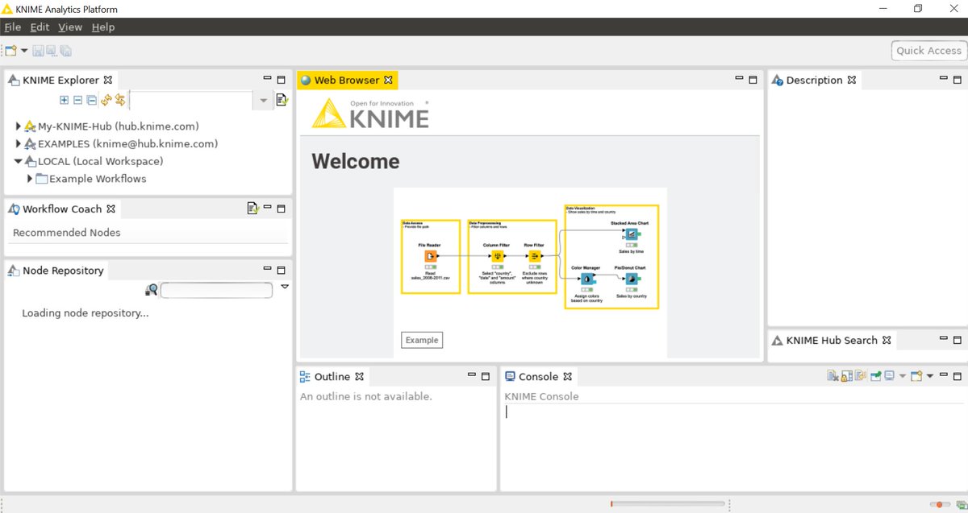Select the Example Workflows folder row
Screen dimensions: 968x513
pos(98,179)
